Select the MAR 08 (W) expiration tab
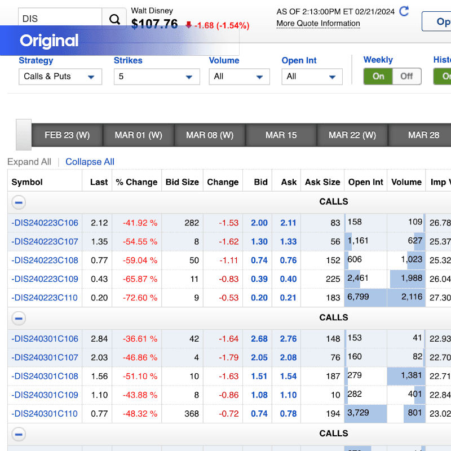The width and height of the screenshot is (451, 451). (x=210, y=135)
